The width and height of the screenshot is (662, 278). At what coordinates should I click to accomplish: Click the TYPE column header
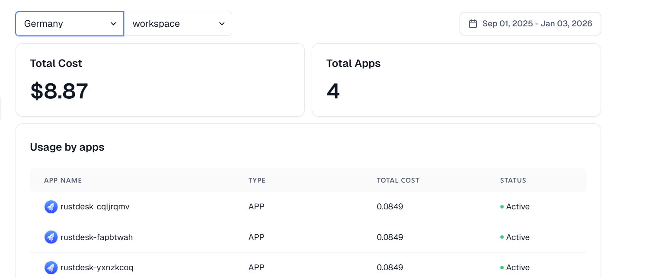pyautogui.click(x=257, y=180)
